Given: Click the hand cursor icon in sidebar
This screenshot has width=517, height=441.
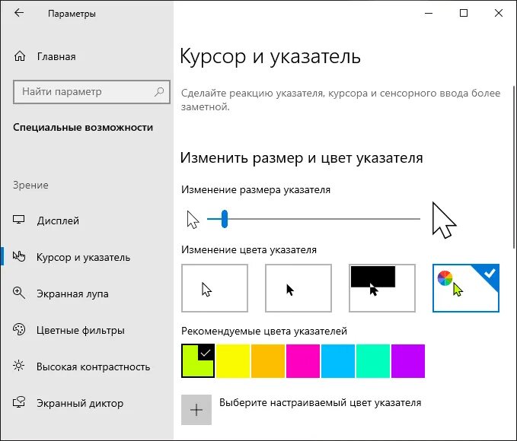Looking at the screenshot, I should pos(19,256).
